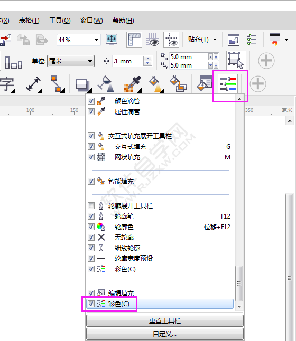
Task: Uncheck the 颜色滴管 checkbox
Action: 91,101
